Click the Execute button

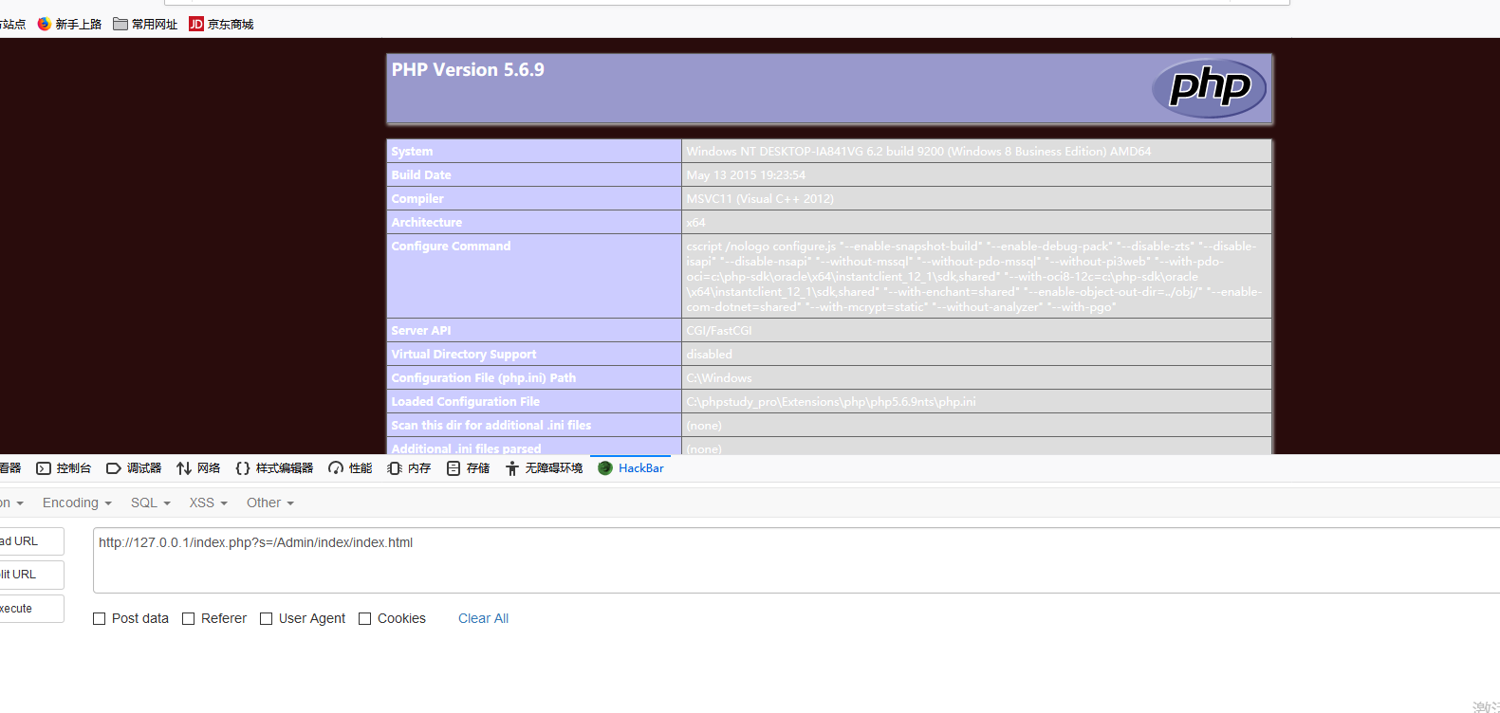click(31, 609)
